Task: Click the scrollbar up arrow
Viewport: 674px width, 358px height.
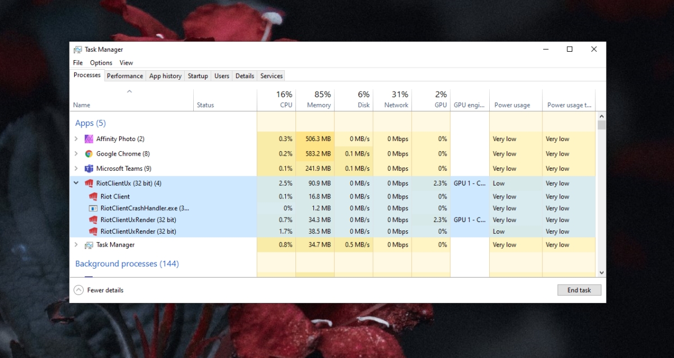Action: [x=602, y=116]
